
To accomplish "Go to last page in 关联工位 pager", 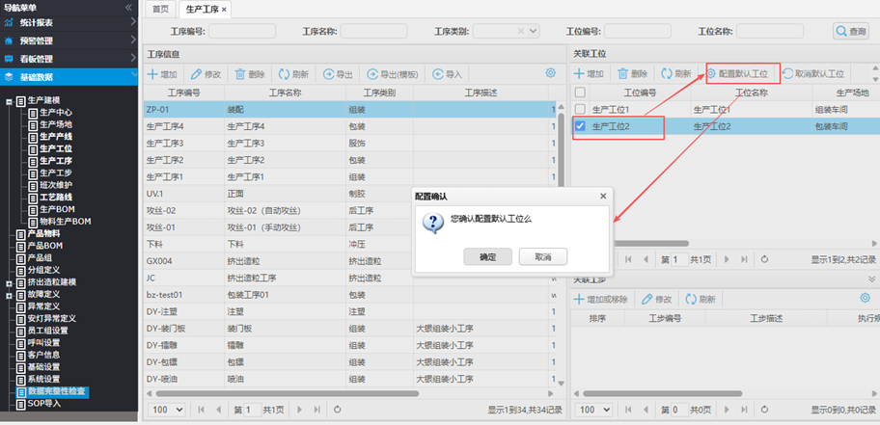I will 744,259.
